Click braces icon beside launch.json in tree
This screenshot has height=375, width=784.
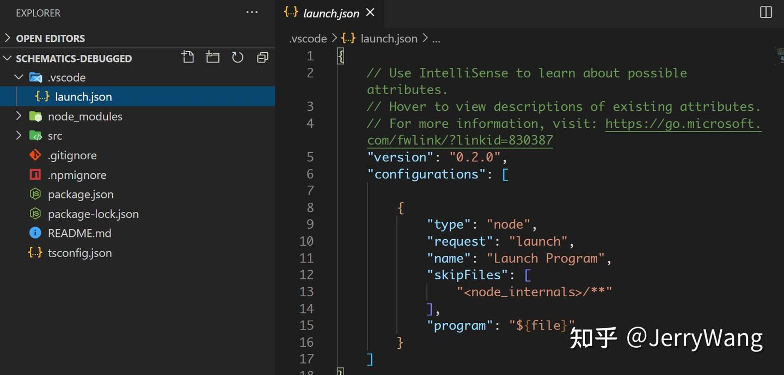pos(42,97)
